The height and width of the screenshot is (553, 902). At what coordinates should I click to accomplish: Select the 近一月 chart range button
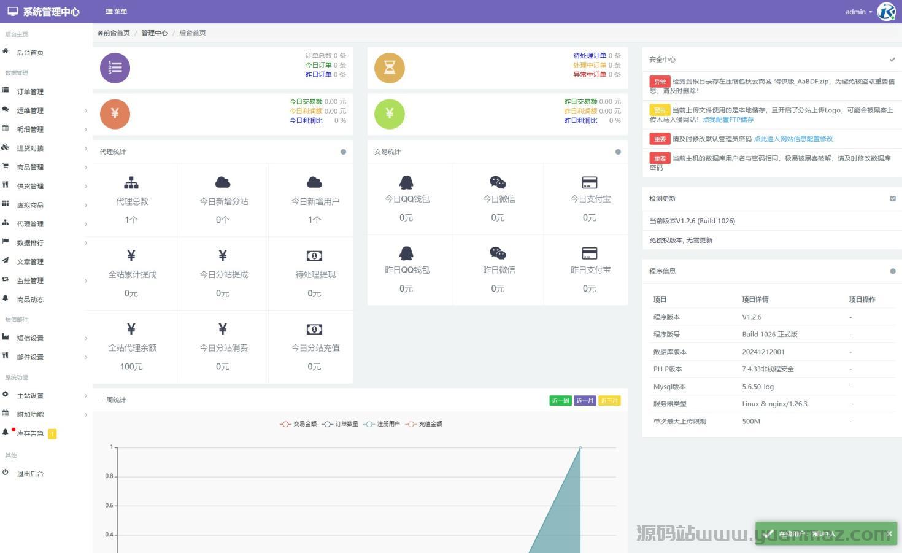(584, 401)
